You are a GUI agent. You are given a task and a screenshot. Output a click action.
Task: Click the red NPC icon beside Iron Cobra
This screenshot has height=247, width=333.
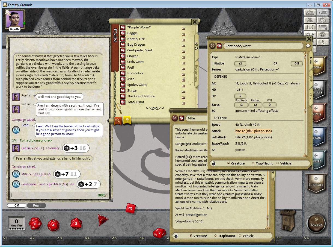[122, 73]
